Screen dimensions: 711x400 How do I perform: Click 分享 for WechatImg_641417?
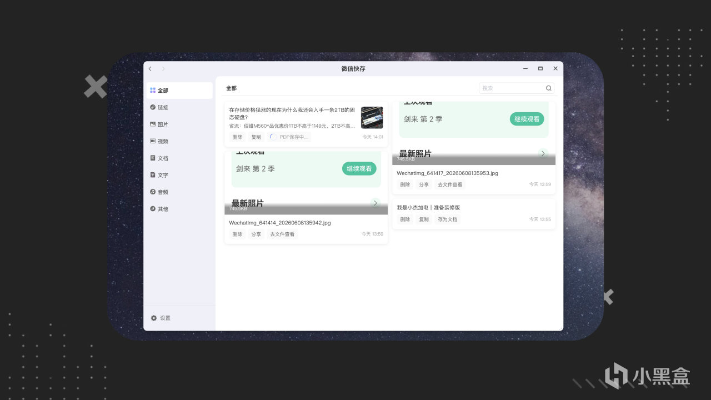424,184
